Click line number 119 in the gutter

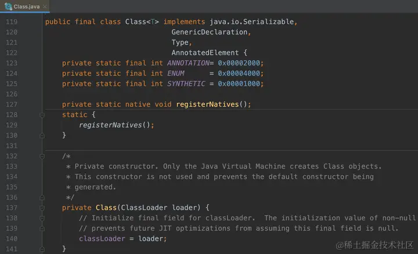[x=12, y=22]
